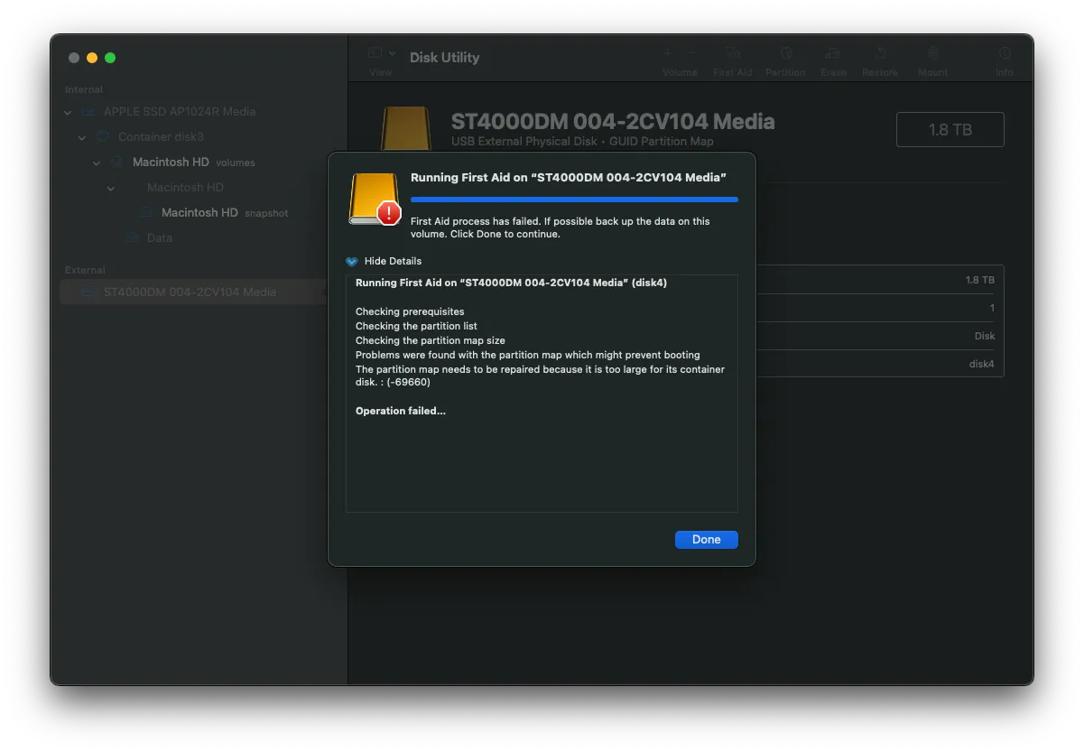Select Macintosh HD snapshot in sidebar

coord(199,213)
